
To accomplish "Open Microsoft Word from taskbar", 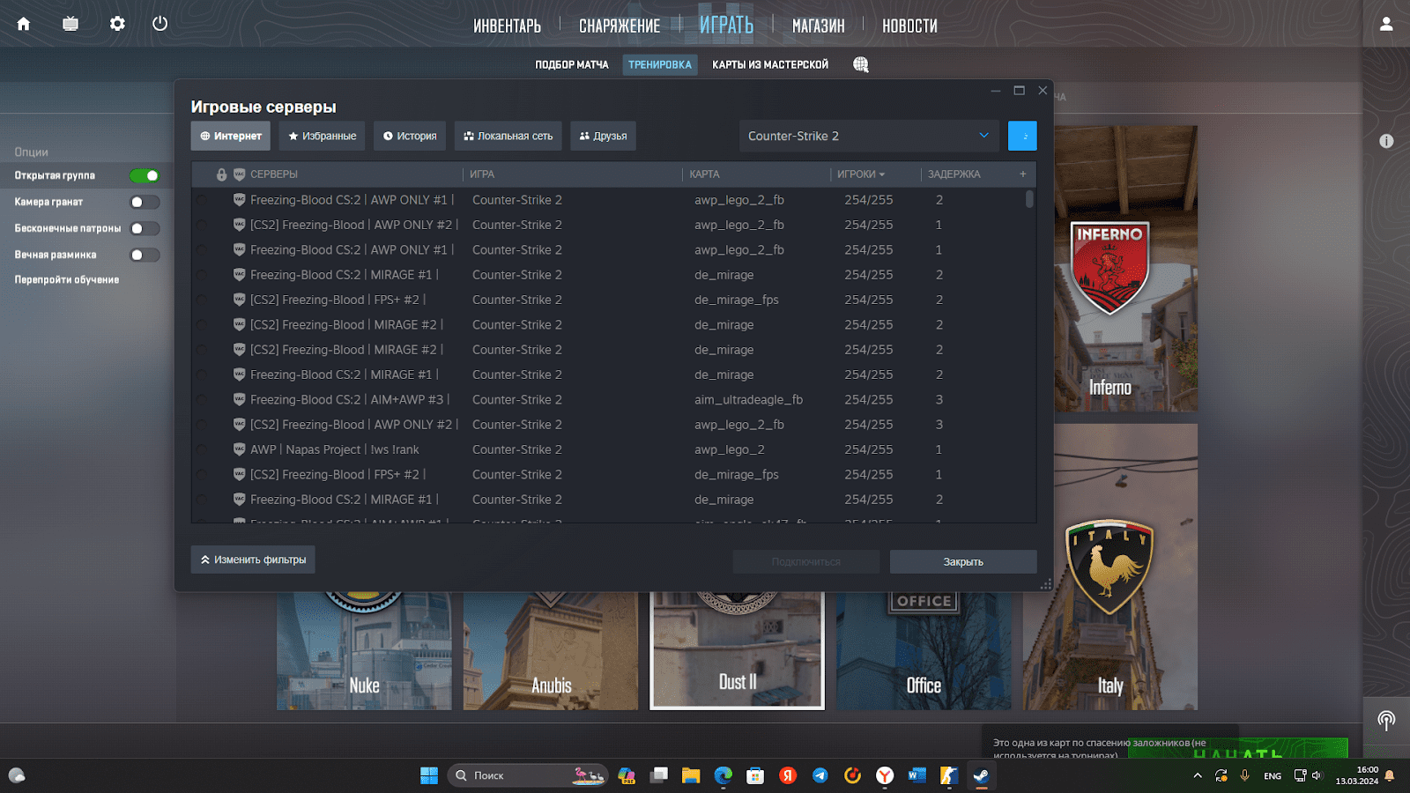I will click(916, 775).
